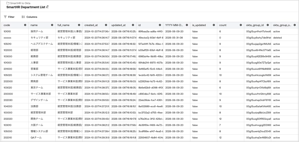Select the SmartHR Department List title

pos(26,7)
